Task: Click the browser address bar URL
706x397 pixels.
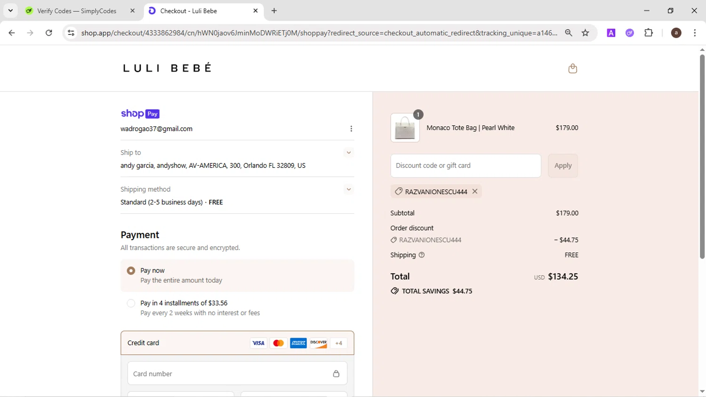Action: (x=319, y=33)
